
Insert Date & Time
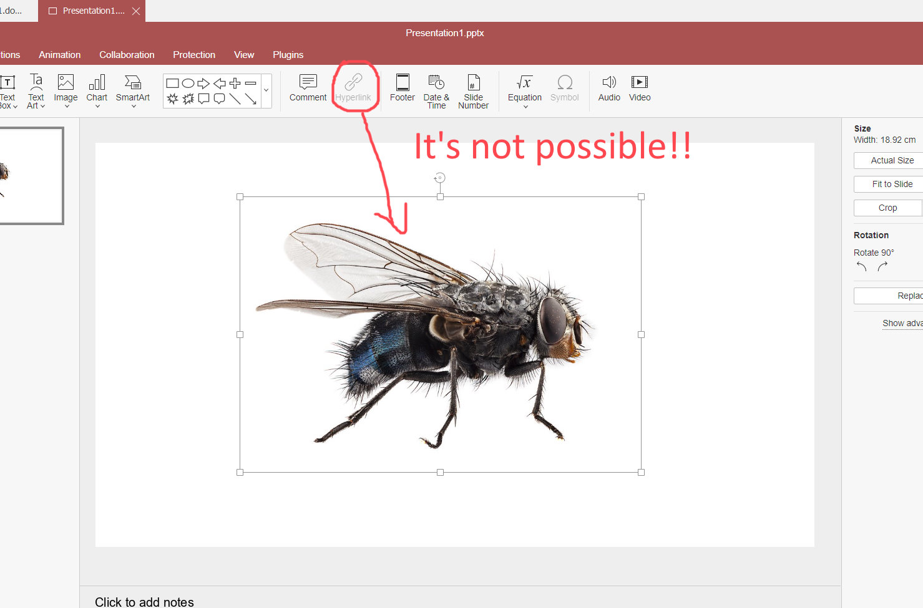436,91
